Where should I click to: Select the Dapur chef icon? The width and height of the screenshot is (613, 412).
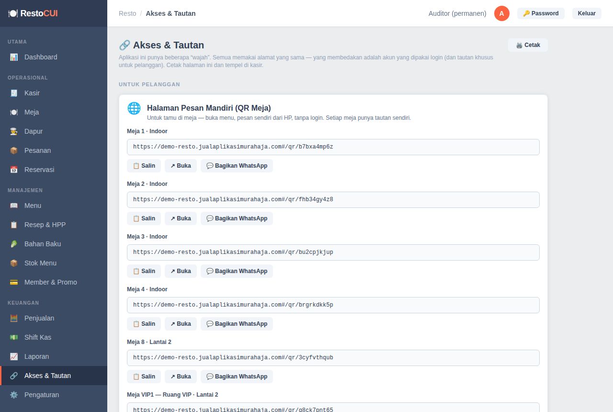pyautogui.click(x=14, y=131)
